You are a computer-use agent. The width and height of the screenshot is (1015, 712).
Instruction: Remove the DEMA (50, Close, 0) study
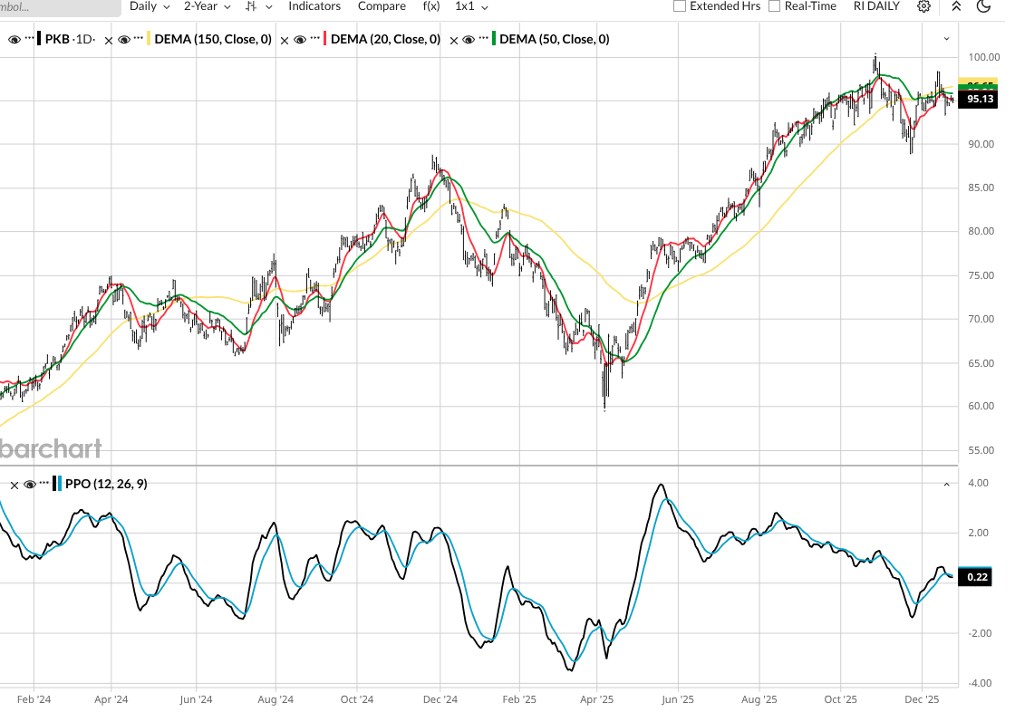[x=453, y=40]
